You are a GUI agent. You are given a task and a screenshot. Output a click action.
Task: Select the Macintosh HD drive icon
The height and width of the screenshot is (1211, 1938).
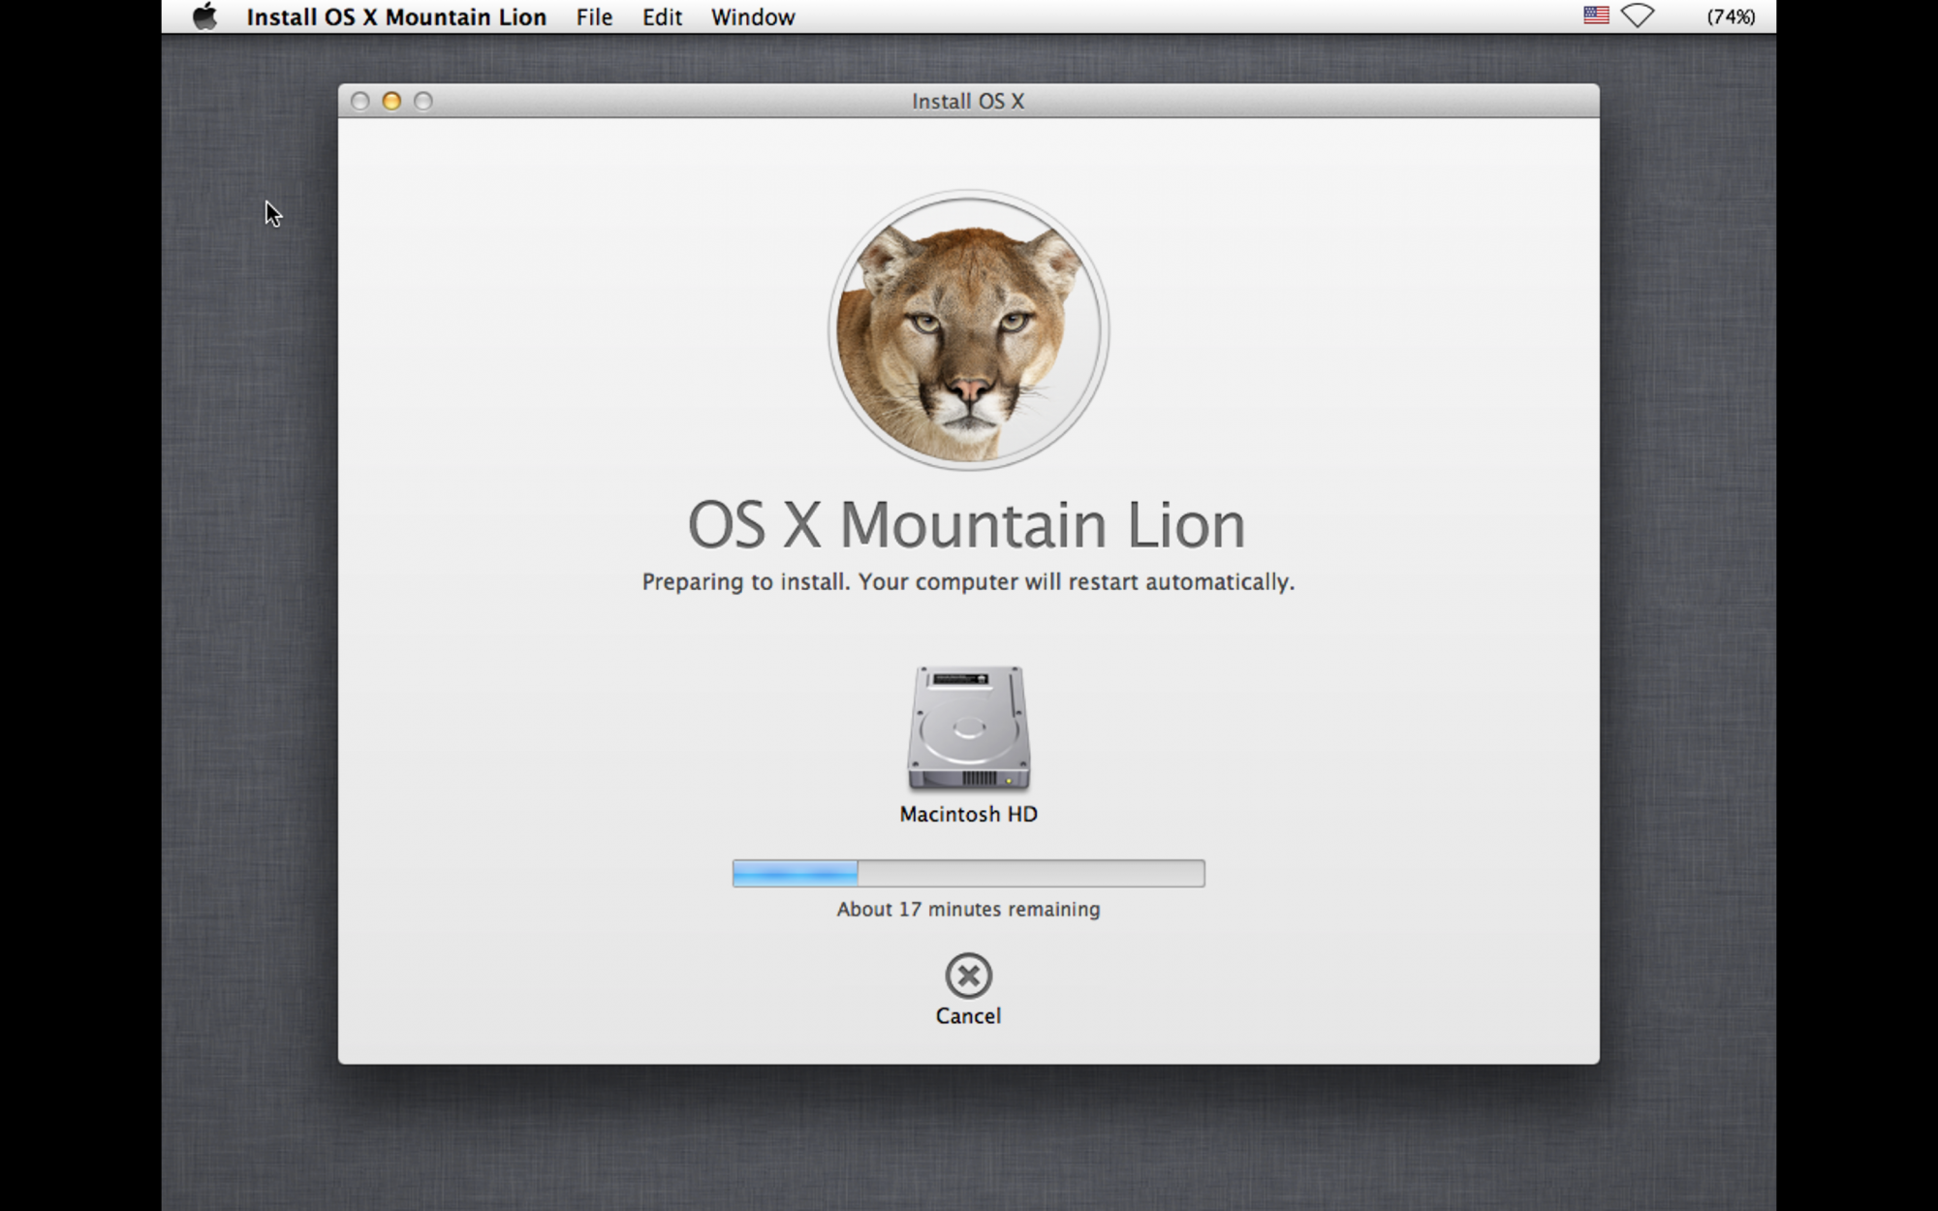tap(968, 728)
